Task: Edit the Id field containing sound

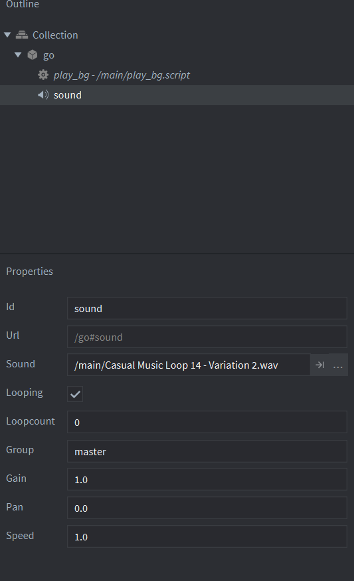Action: (x=207, y=308)
